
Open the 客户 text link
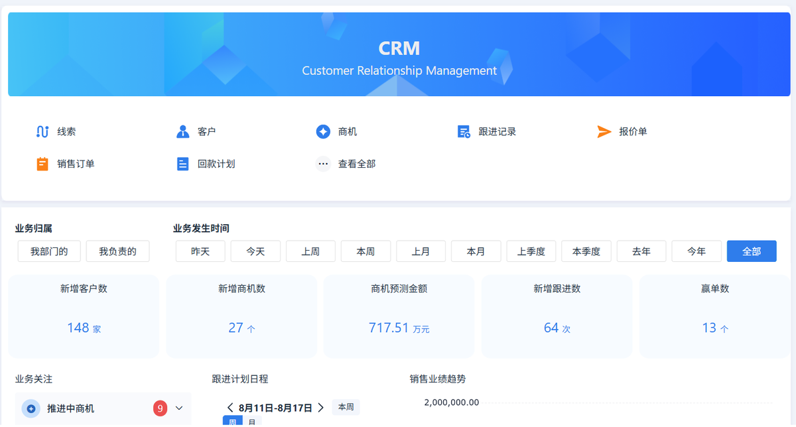pos(207,131)
